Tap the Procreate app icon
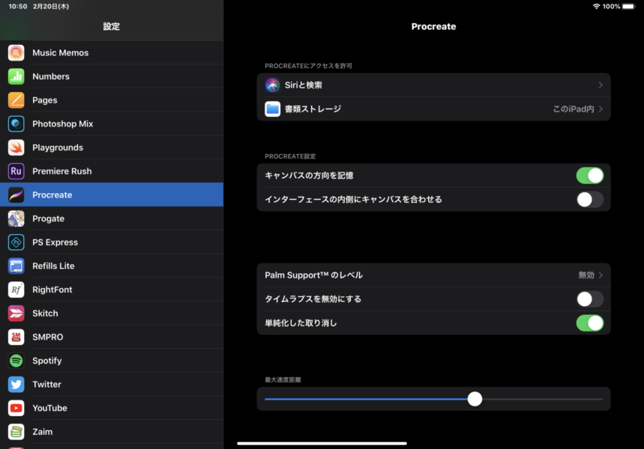The width and height of the screenshot is (644, 449). (16, 195)
